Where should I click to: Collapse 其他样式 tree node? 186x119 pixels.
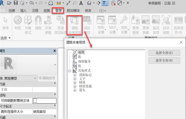pyautogui.click(x=70, y=71)
